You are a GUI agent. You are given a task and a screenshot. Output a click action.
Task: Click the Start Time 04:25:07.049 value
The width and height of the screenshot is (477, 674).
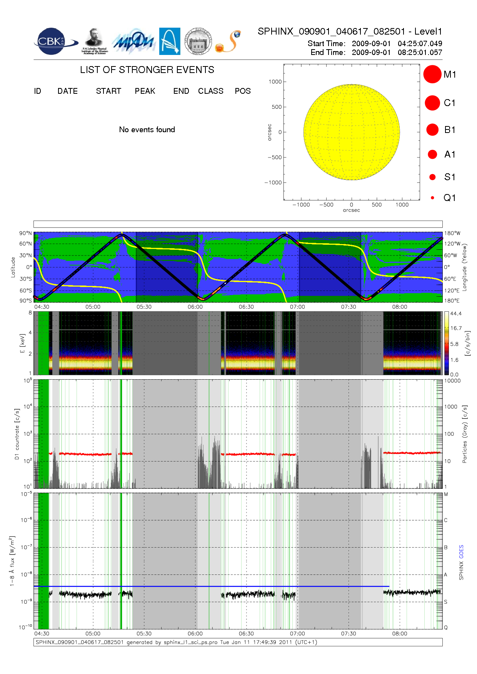[x=420, y=43]
